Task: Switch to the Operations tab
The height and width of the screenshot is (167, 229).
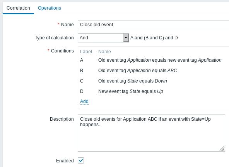Action: click(50, 8)
